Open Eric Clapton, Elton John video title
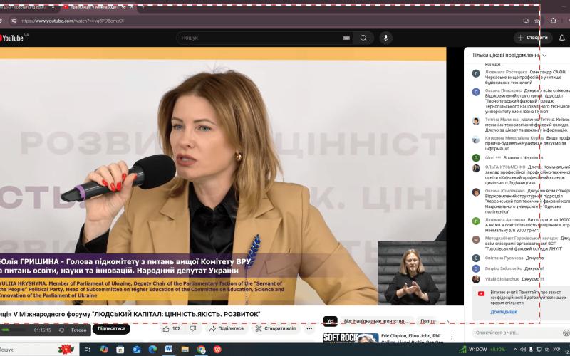 411,339
